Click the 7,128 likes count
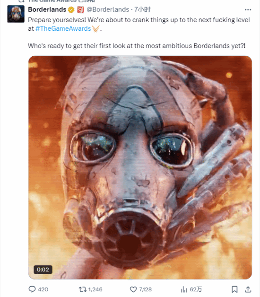 [x=146, y=289]
